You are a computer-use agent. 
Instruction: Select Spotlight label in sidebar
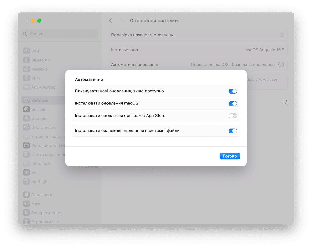[40, 182]
